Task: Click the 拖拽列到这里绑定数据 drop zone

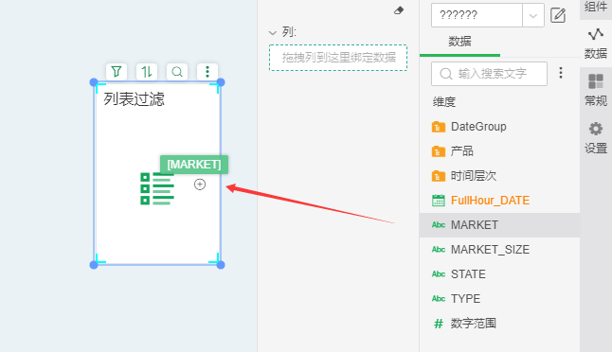Action: (x=338, y=58)
